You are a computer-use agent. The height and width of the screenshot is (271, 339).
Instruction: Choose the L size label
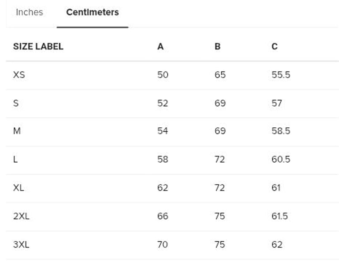point(15,159)
